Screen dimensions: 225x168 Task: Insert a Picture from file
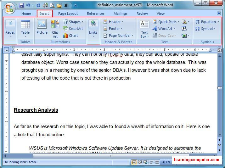42,27
